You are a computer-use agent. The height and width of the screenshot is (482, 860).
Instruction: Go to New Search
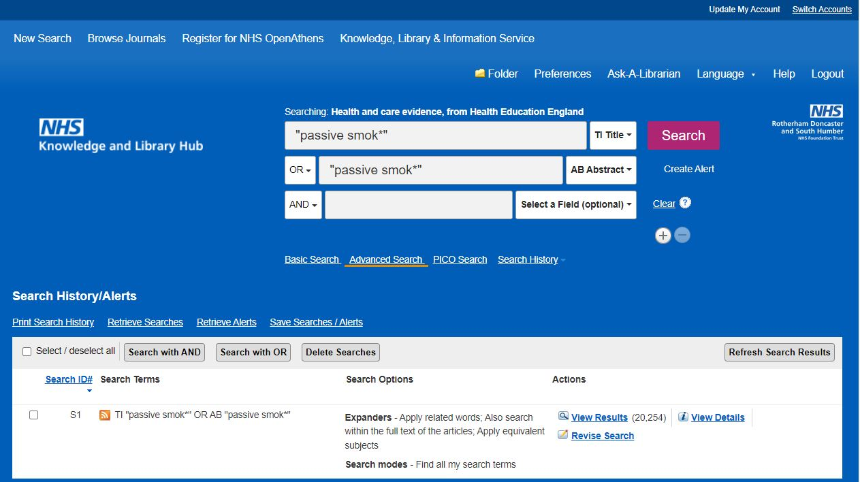tap(42, 38)
